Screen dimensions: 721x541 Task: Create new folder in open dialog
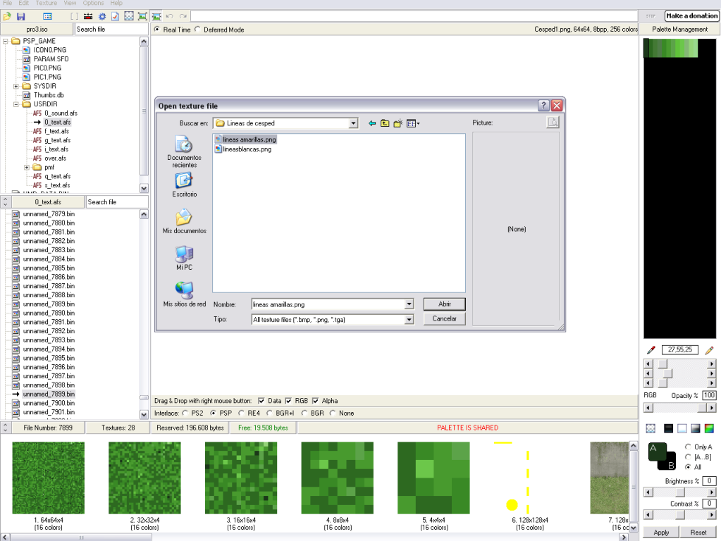click(398, 123)
